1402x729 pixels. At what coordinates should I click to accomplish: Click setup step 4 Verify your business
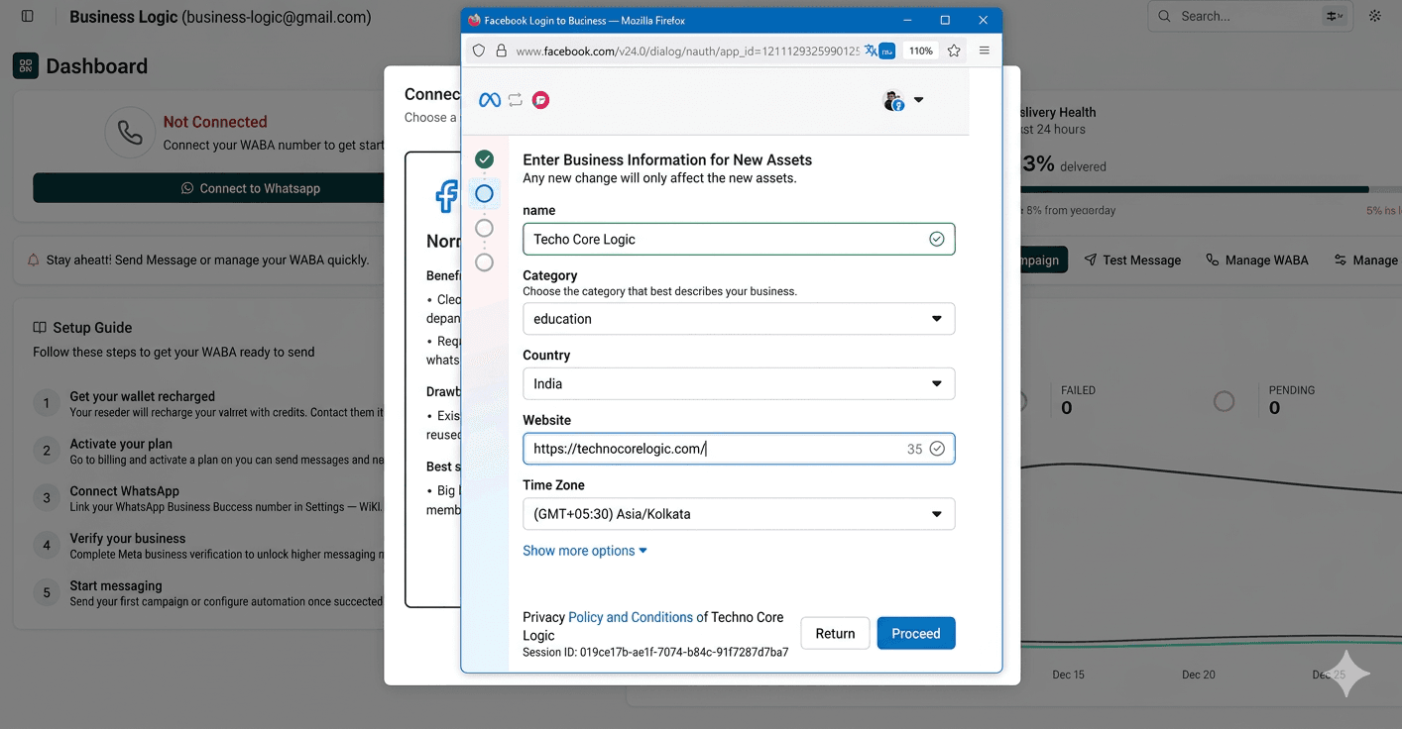click(208, 546)
